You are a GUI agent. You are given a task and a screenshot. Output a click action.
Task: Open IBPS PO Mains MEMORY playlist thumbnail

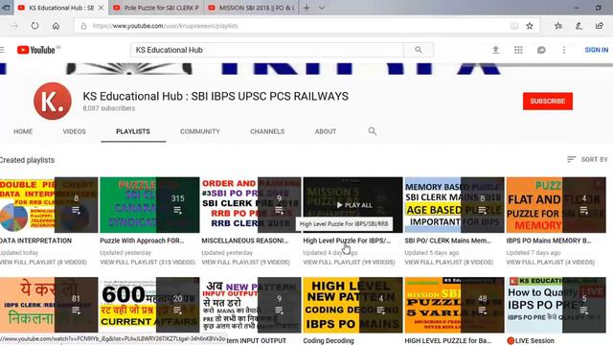556,205
